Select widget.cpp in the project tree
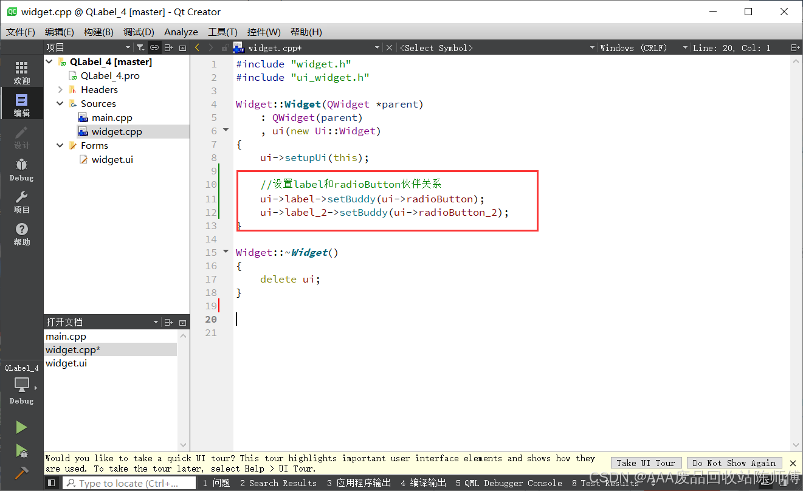 [x=117, y=132]
